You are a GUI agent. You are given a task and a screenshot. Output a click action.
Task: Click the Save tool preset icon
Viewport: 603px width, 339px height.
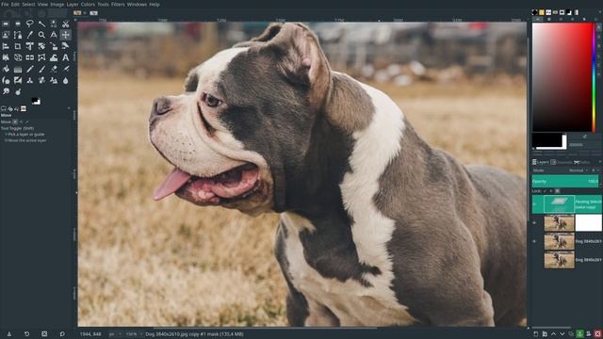click(x=8, y=334)
